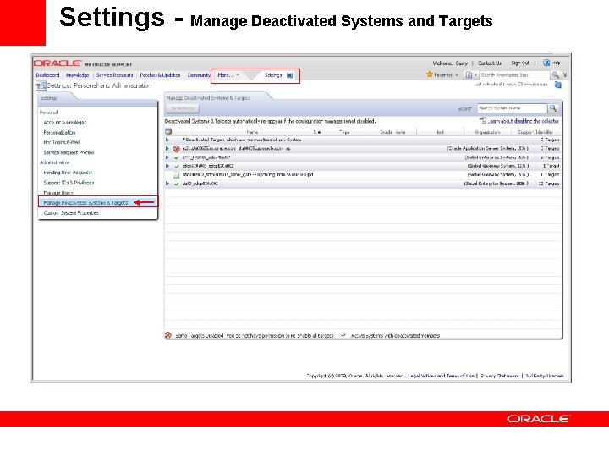Image resolution: width=609 pixels, height=457 pixels.
Task: Open Custom System Properties
Action: click(x=71, y=213)
